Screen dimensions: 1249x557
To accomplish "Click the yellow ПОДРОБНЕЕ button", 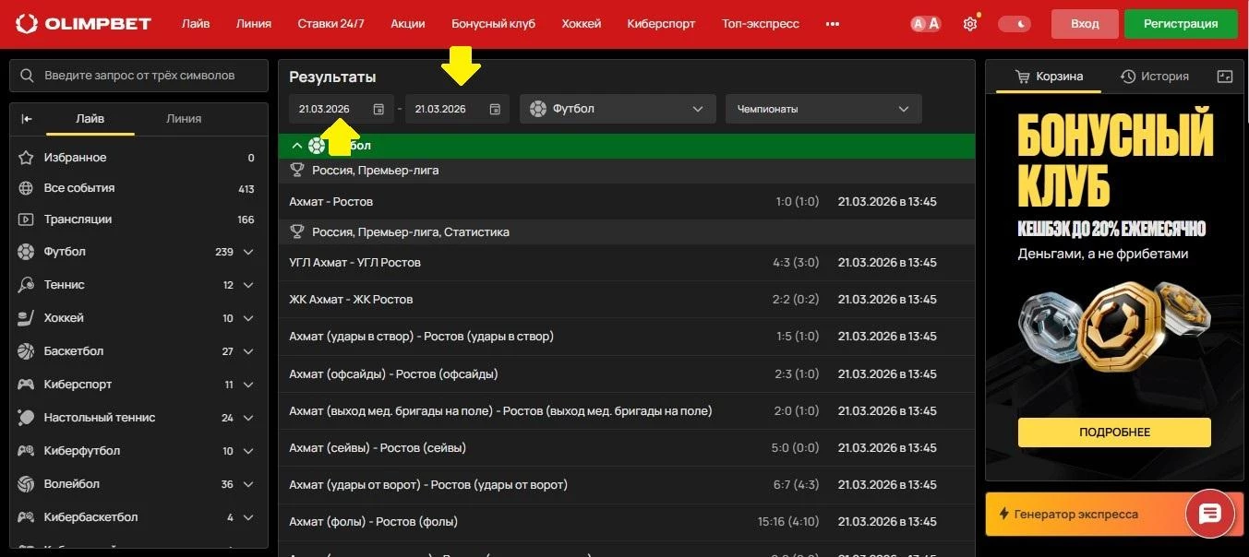I will click(x=1114, y=432).
